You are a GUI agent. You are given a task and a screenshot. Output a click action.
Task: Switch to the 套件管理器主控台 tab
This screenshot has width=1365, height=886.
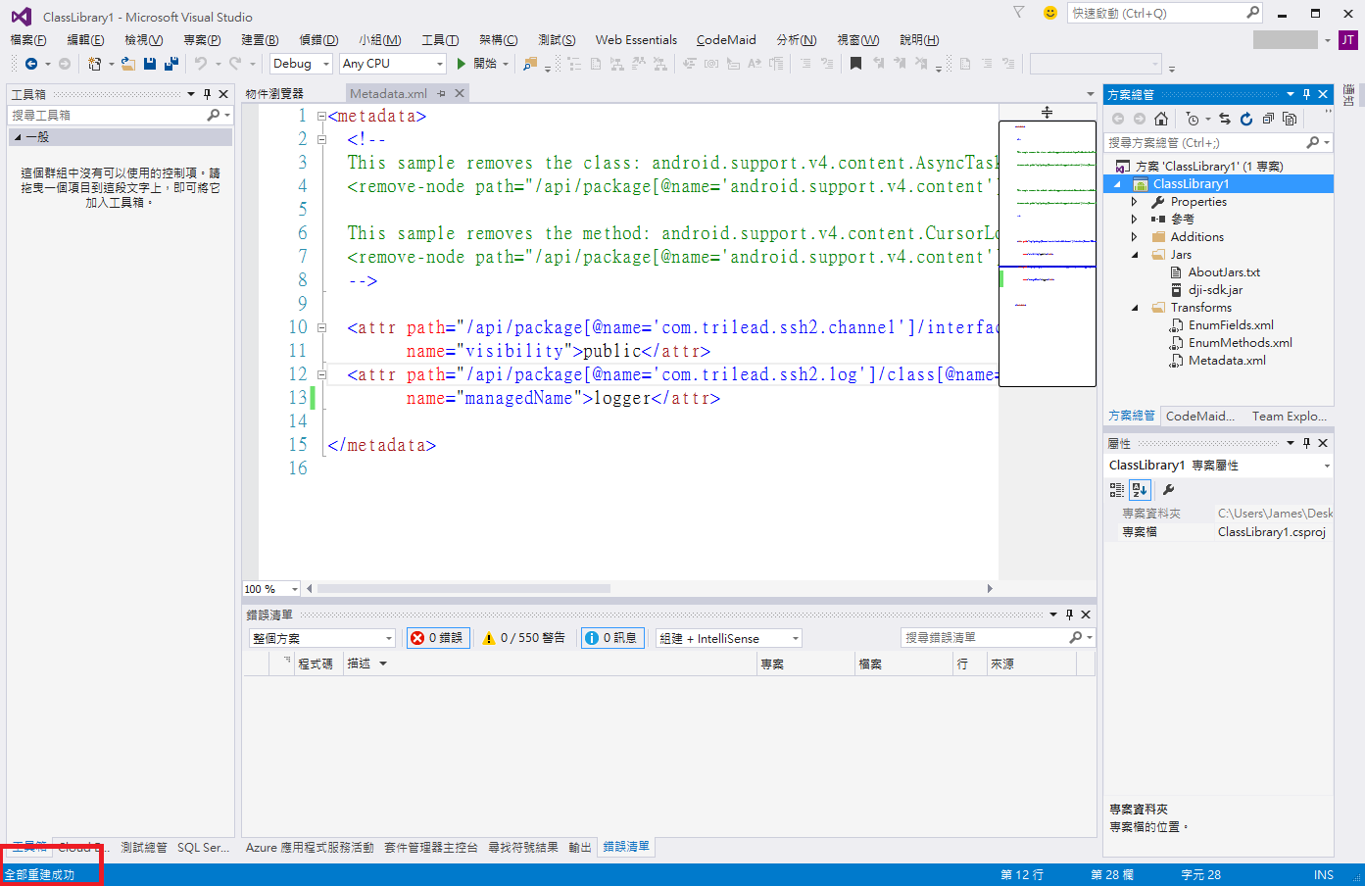[431, 848]
